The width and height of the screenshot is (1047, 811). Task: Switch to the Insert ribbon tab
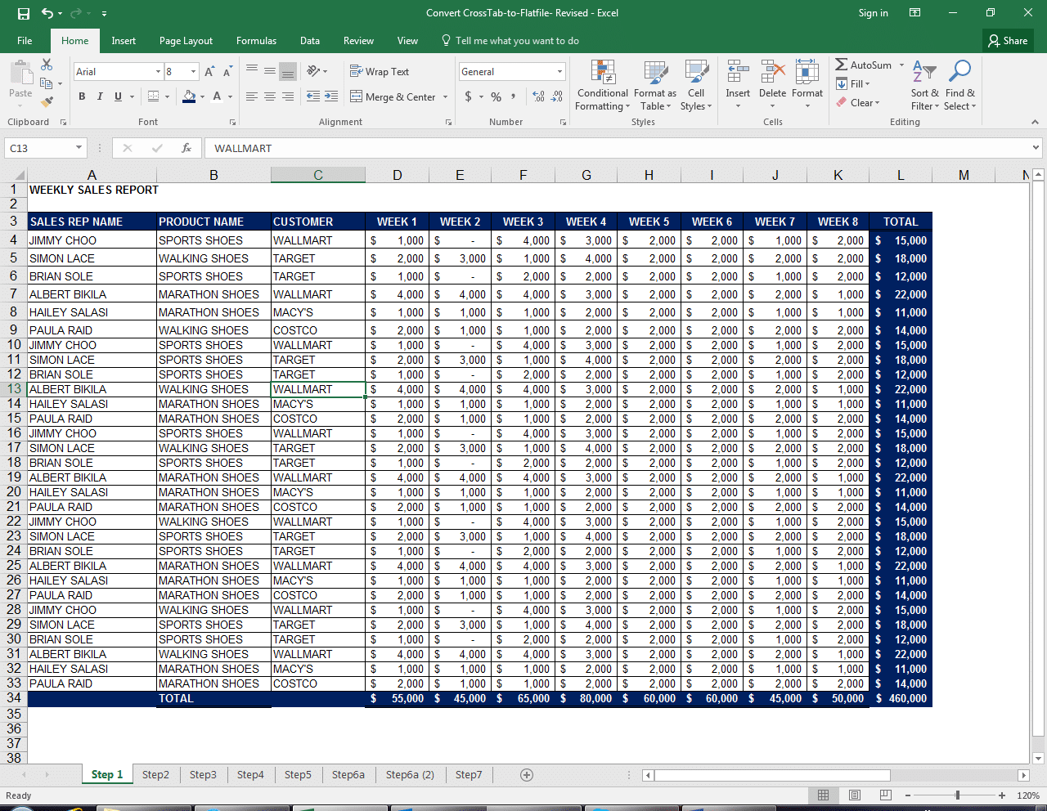pos(124,41)
